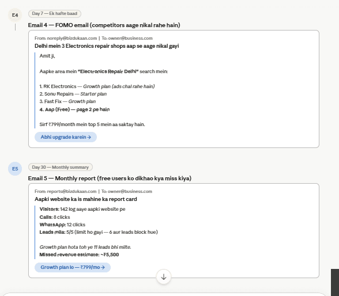Click the Growth plan lo ₹799/mo button
The height and width of the screenshot is (296, 339).
click(x=73, y=267)
